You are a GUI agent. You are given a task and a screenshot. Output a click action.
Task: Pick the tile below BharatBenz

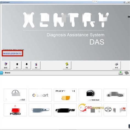pyautogui.click(x=90, y=110)
